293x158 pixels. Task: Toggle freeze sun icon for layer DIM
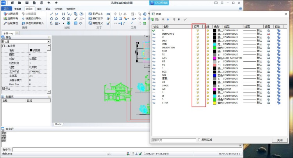[207, 41]
